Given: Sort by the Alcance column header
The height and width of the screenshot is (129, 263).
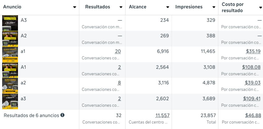Looking at the screenshot, I should (138, 7).
